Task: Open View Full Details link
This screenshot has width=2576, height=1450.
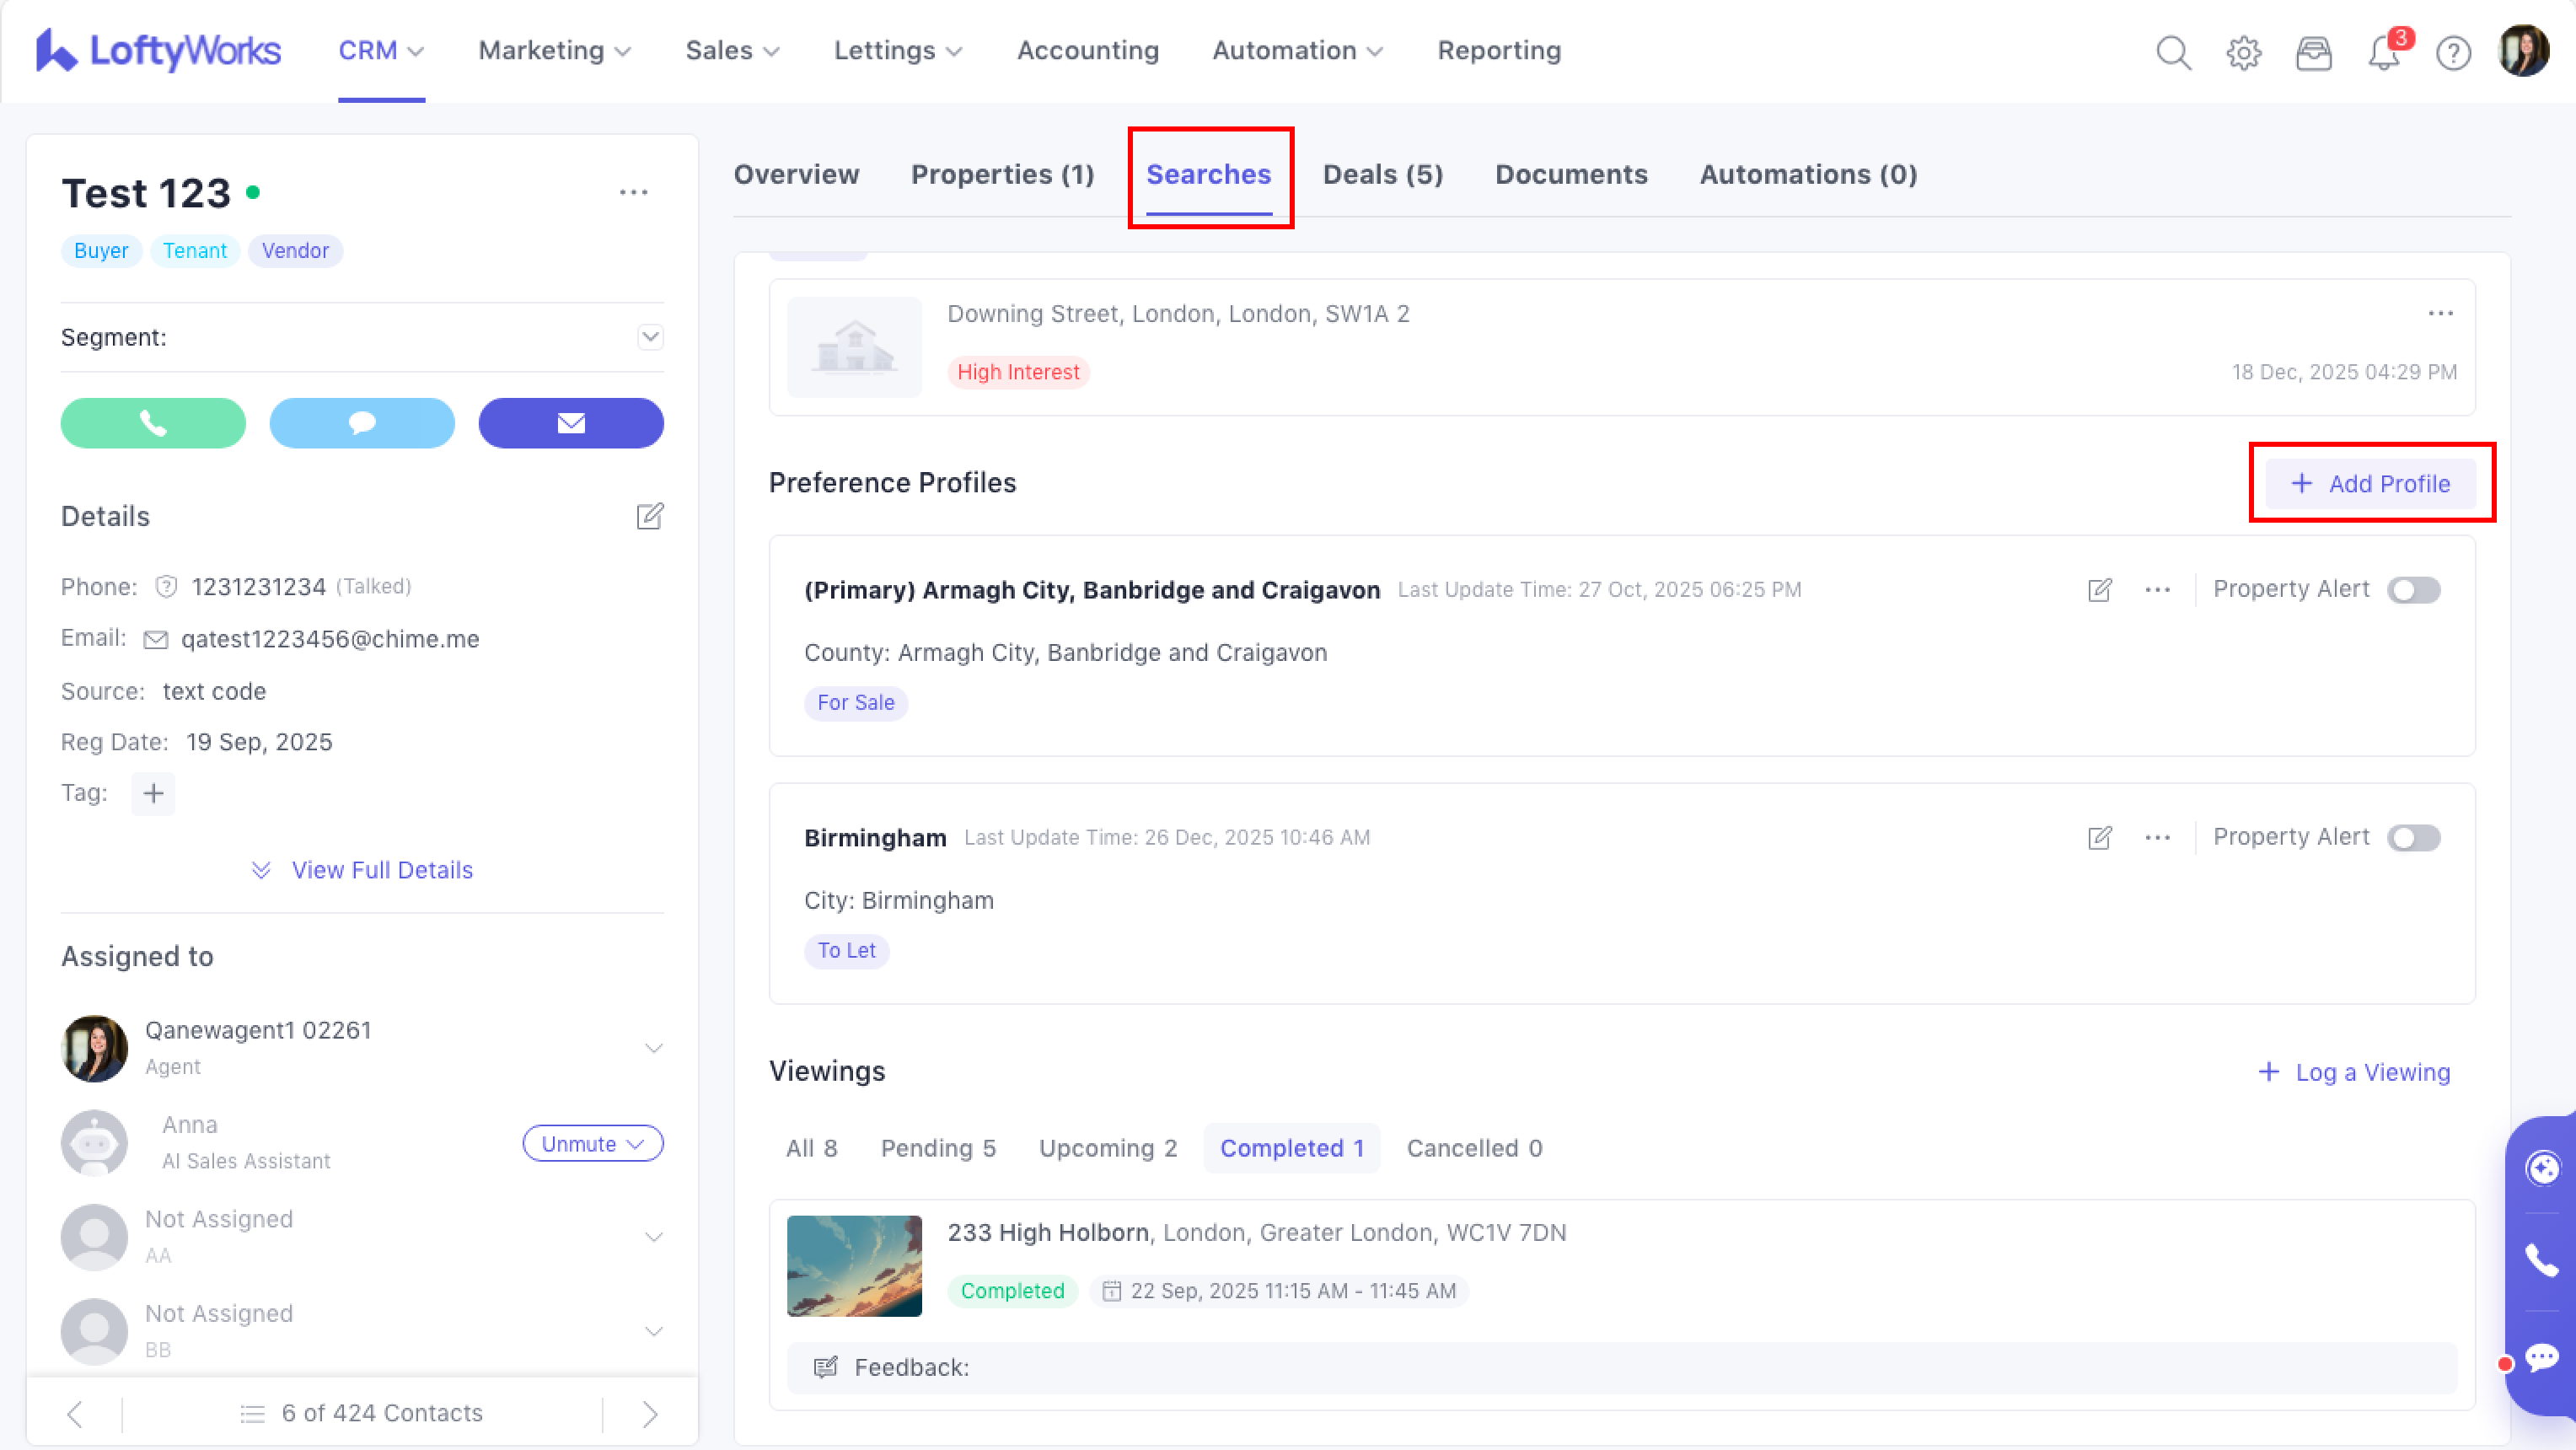Action: coord(381,870)
